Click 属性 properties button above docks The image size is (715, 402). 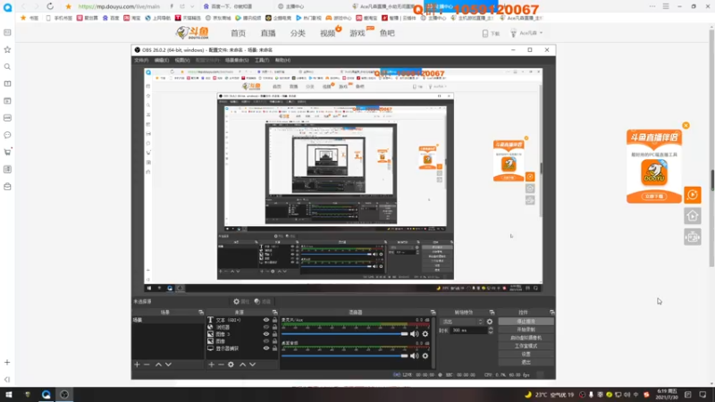click(241, 301)
